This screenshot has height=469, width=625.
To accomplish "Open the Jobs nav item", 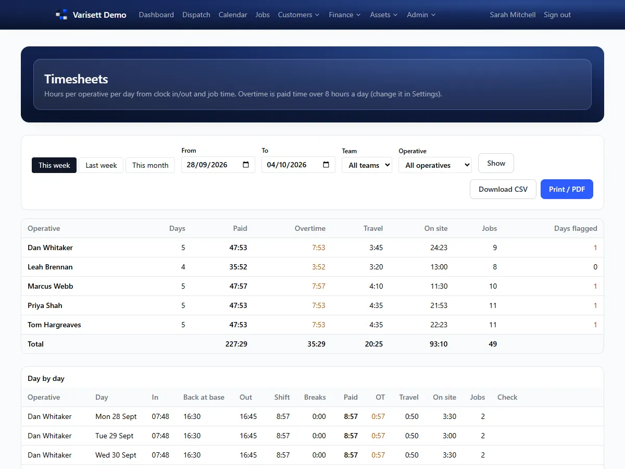I will click(x=262, y=15).
